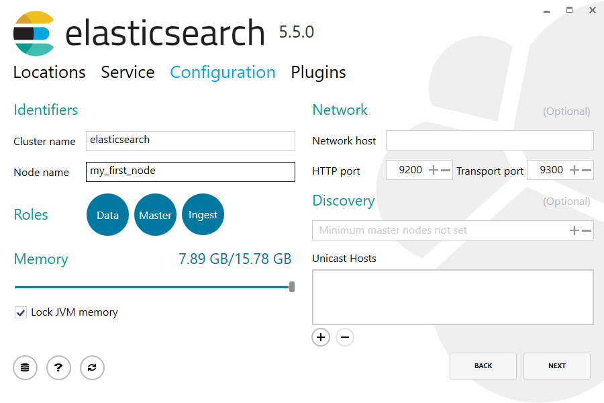Toggle Lock JVM memory checkbox
The image size is (604, 403).
[x=21, y=312]
